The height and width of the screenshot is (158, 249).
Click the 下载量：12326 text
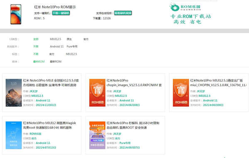tap(102, 18)
